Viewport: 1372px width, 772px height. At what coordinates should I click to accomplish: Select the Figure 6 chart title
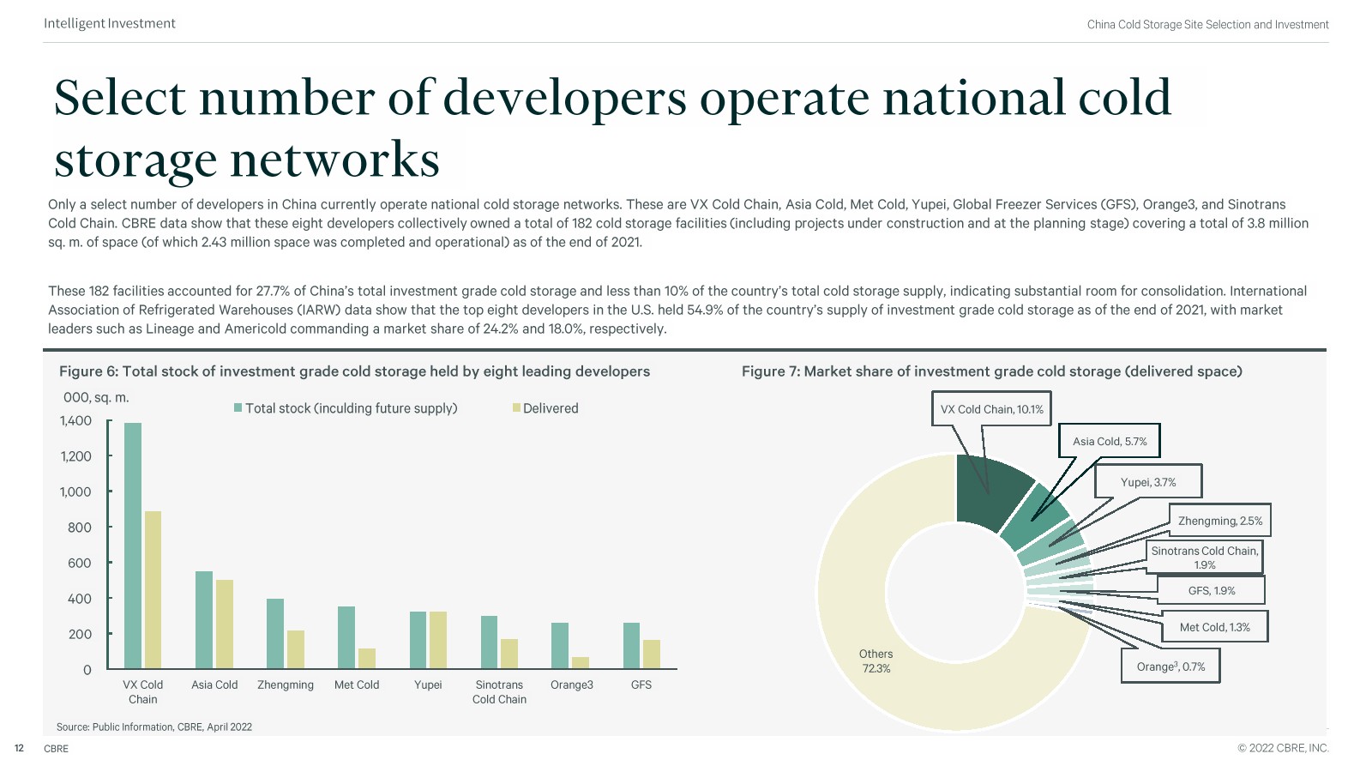click(354, 371)
